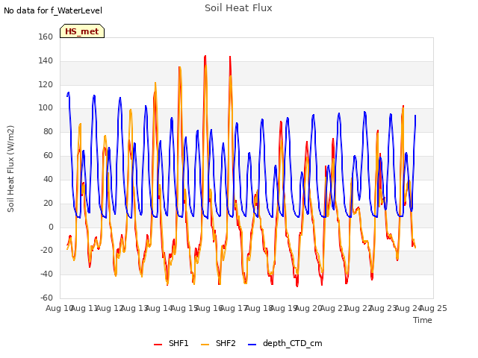Toggle the depth_CTD_cm legend entry
This screenshot has height=358, width=478.
tap(285, 343)
